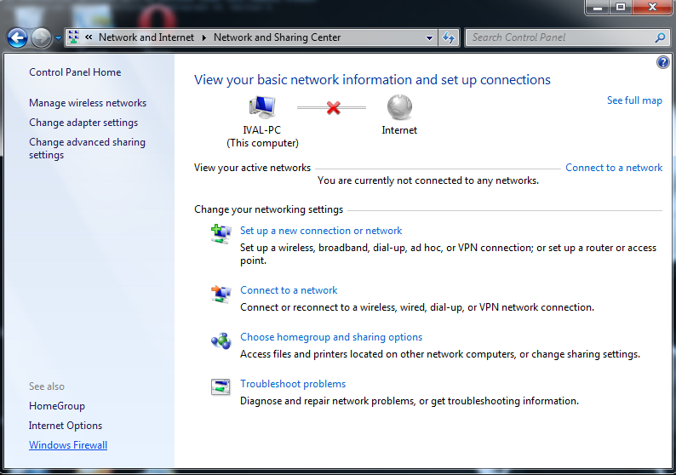Click the homegroup spheres icon
The image size is (676, 475).
pyautogui.click(x=221, y=341)
